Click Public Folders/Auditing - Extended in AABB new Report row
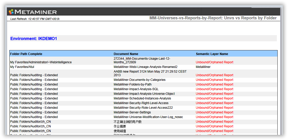288x140 pixels. 34,75
